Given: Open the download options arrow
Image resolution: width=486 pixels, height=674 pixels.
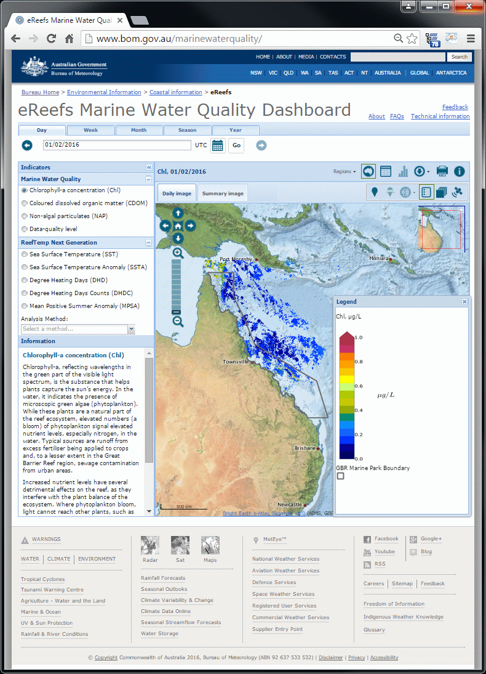Looking at the screenshot, I should click(x=428, y=172).
